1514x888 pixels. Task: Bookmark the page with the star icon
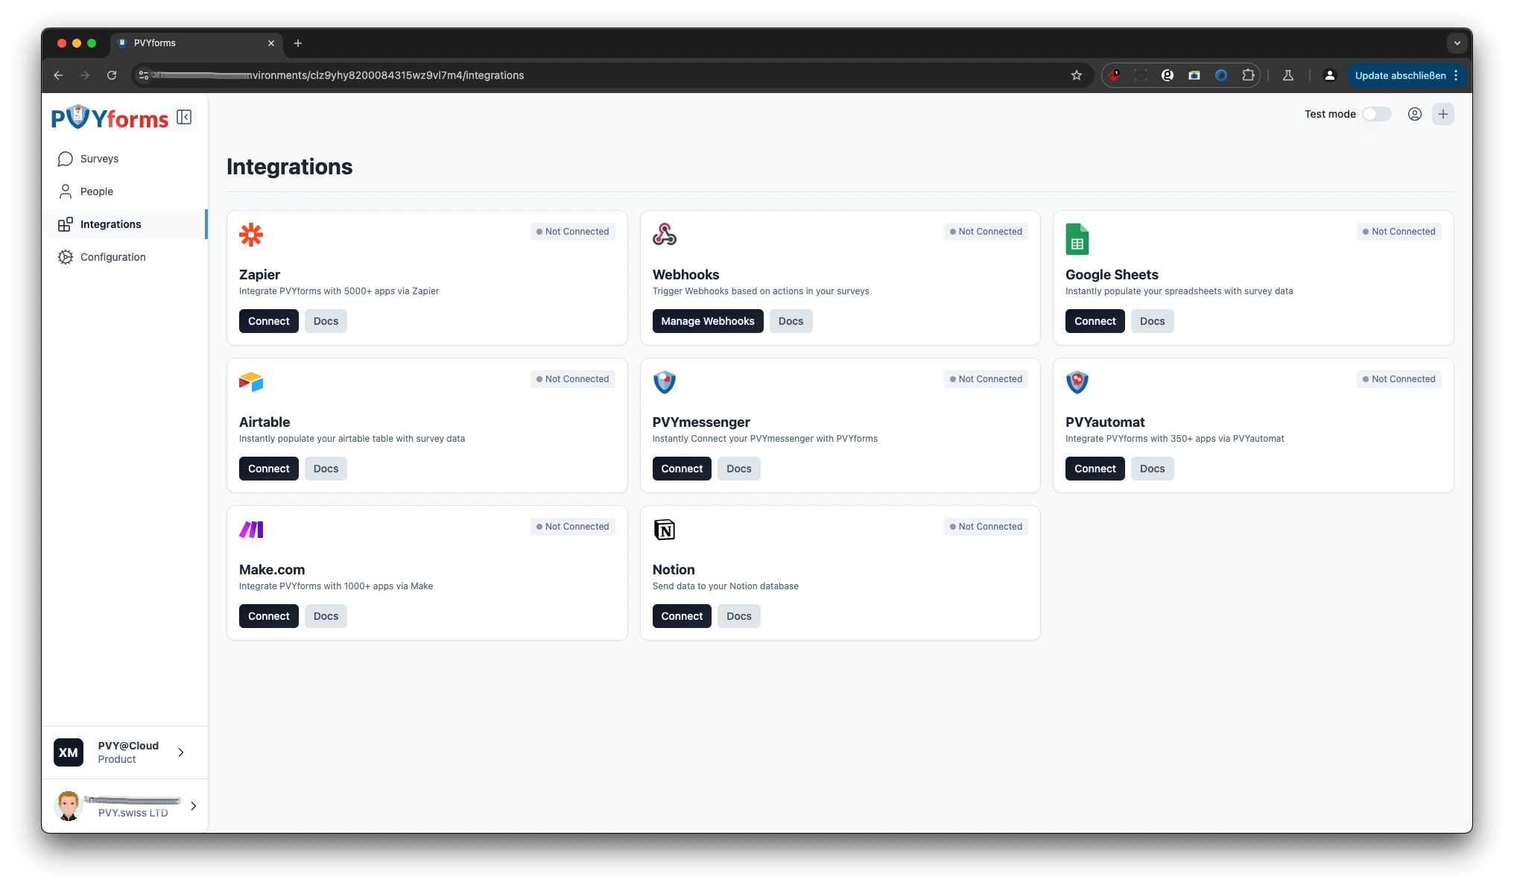[x=1076, y=75]
